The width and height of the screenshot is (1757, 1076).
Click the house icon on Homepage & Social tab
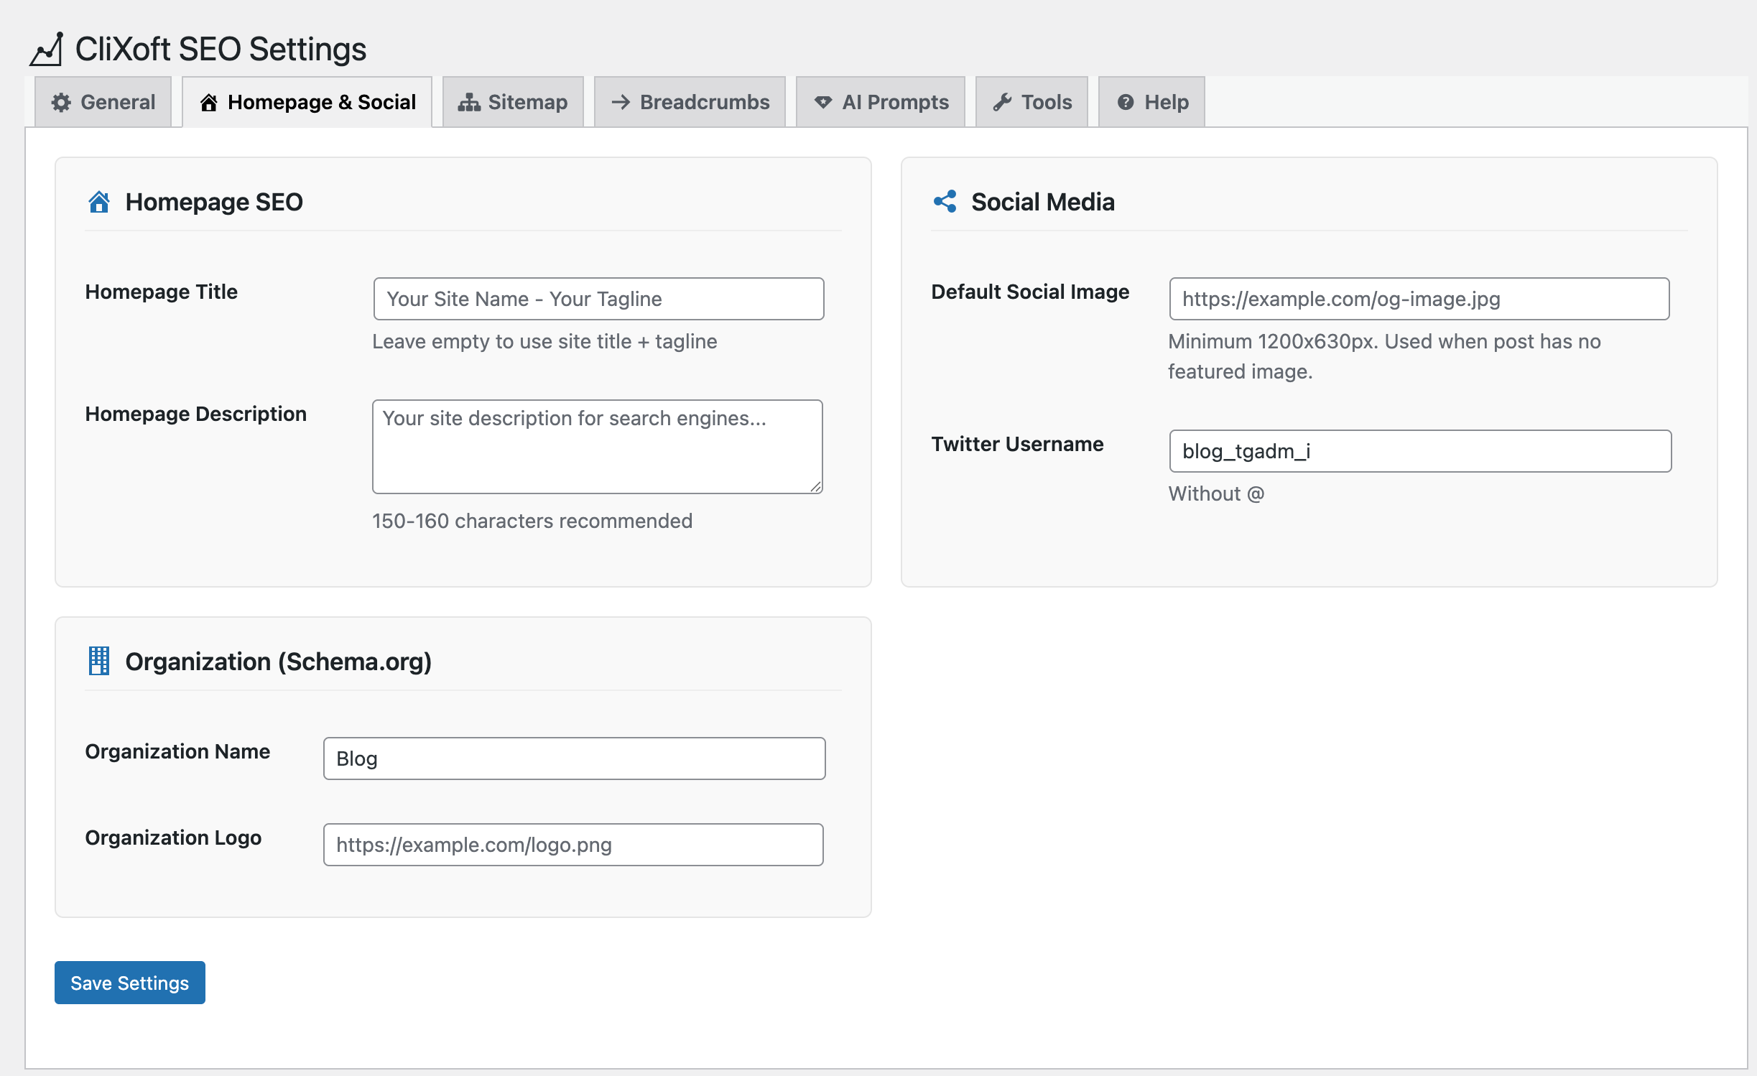pyautogui.click(x=209, y=103)
